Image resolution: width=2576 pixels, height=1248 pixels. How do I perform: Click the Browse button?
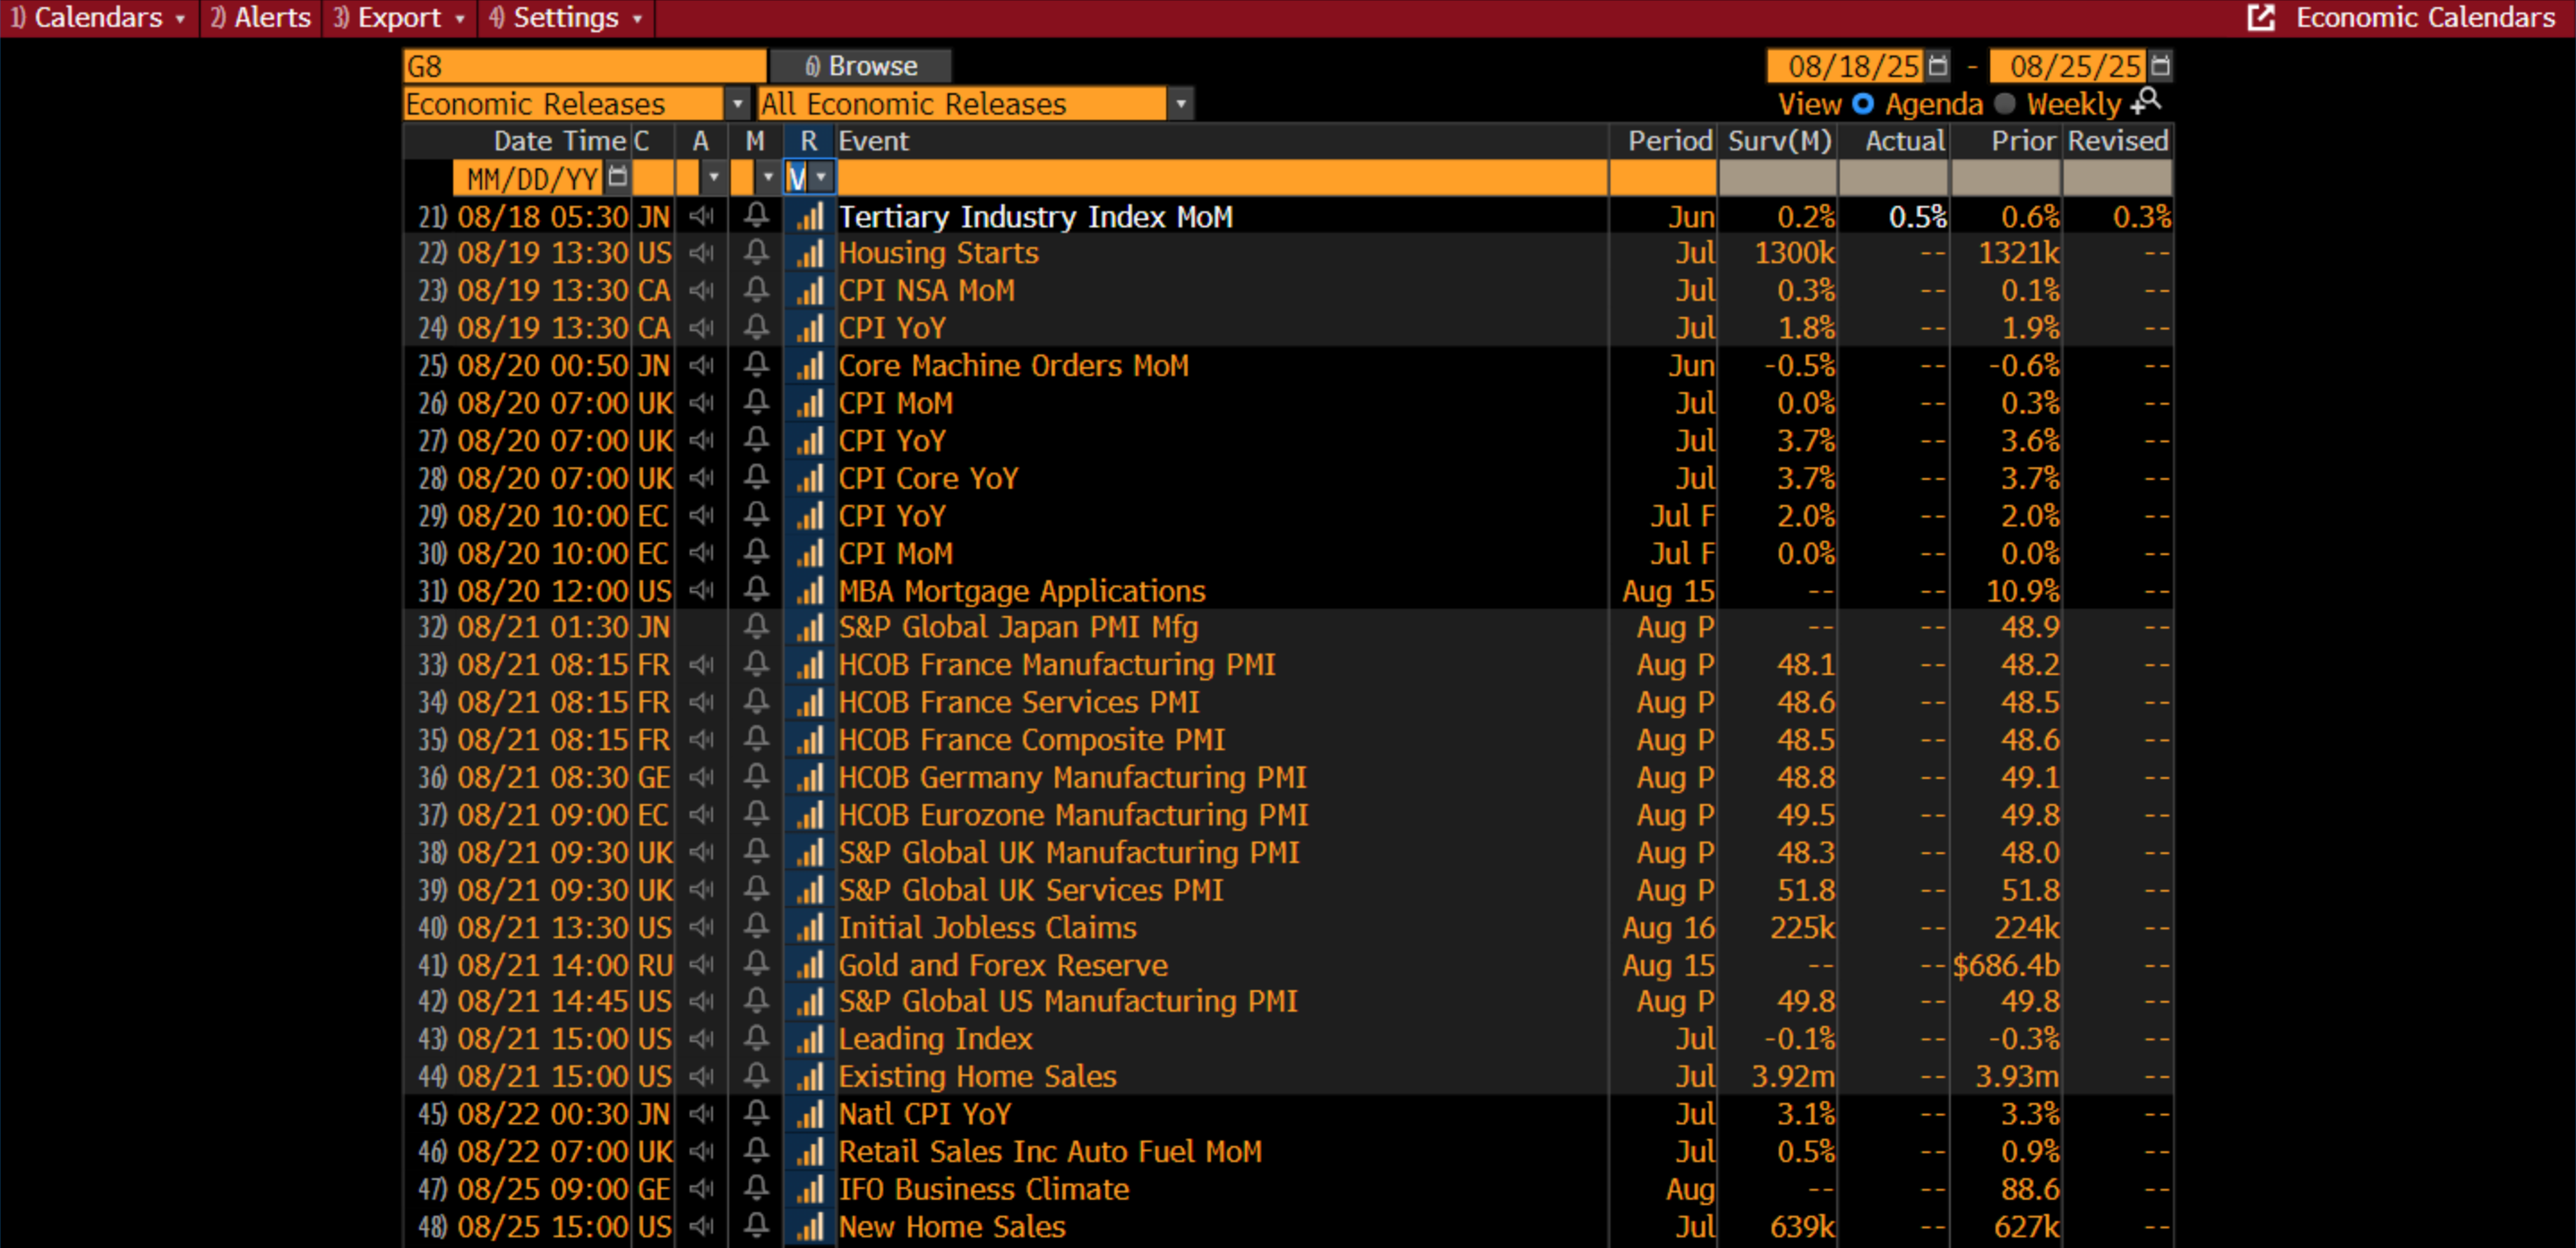pos(861,66)
